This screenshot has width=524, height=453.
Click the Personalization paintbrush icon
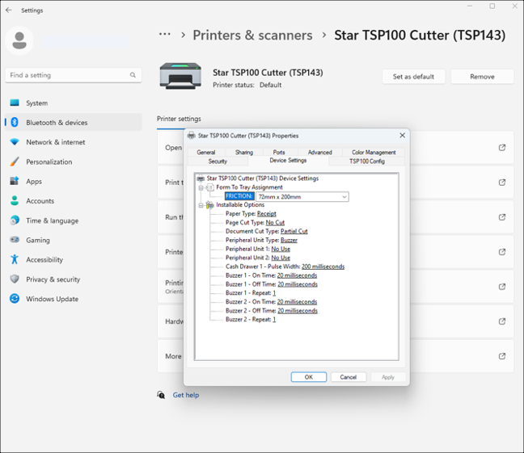[x=15, y=161]
